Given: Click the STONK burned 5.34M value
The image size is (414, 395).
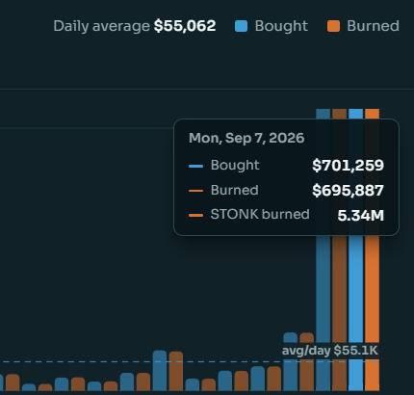Looking at the screenshot, I should pos(361,215).
